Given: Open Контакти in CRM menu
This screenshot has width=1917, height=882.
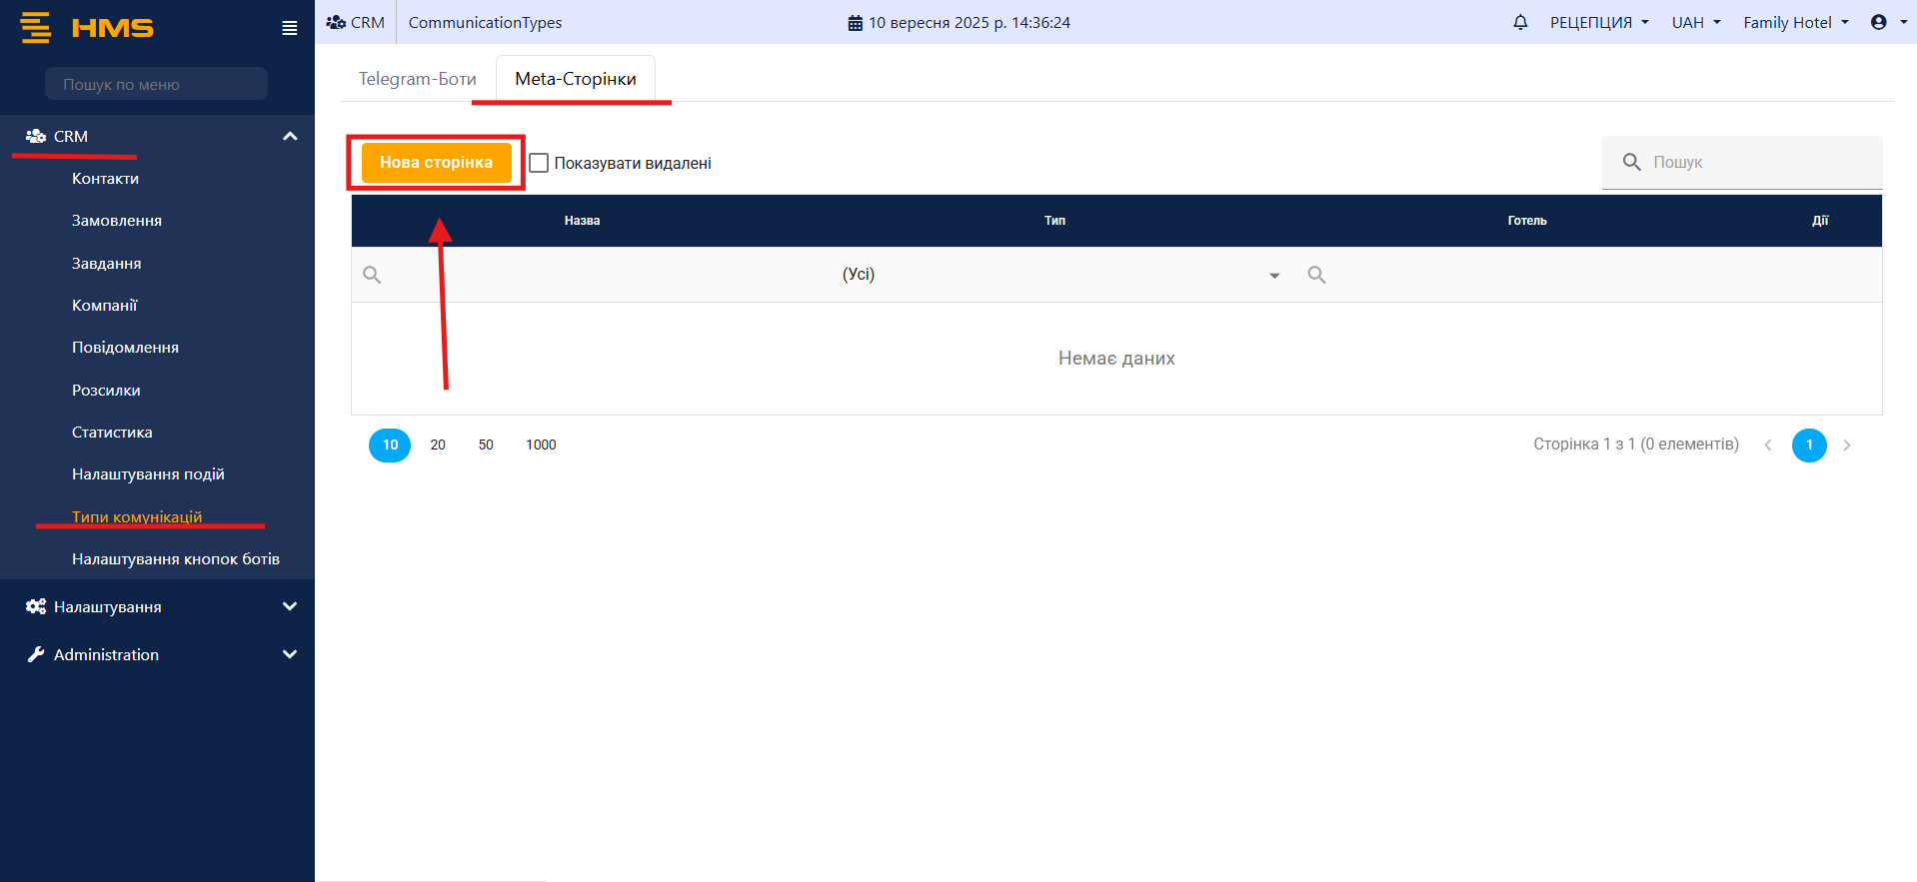Looking at the screenshot, I should tap(105, 179).
